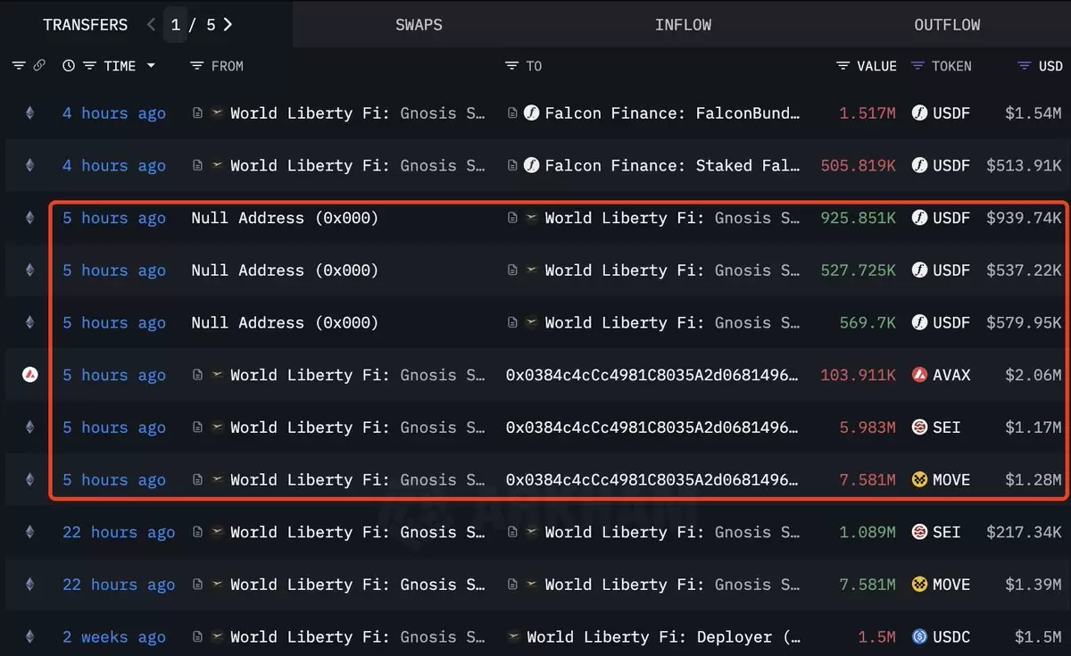Open the VALUE column filter icon
This screenshot has height=656, width=1071.
click(x=843, y=66)
